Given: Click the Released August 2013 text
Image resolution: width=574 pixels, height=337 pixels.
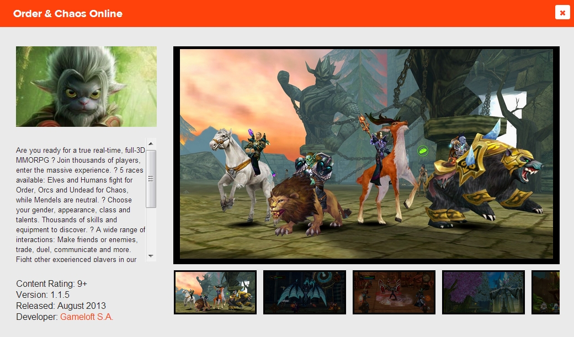Looking at the screenshot, I should click(61, 306).
